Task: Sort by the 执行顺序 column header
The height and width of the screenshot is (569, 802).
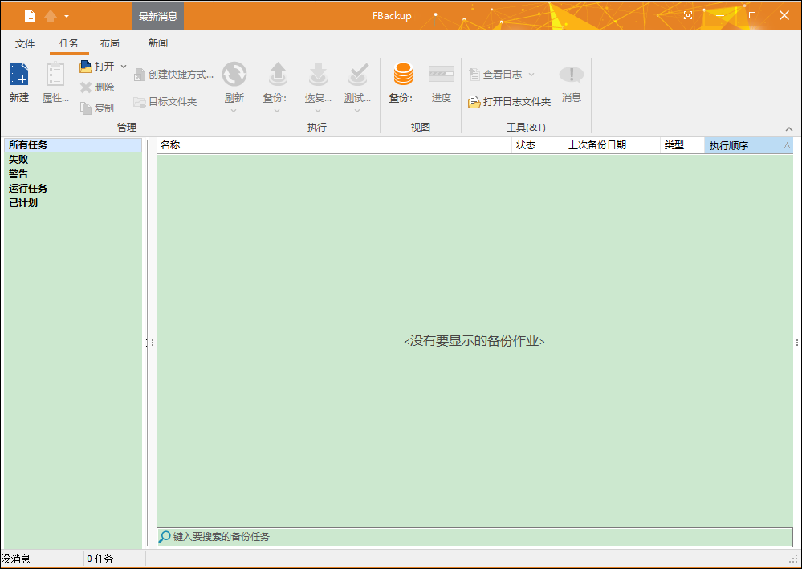Action: coord(749,145)
